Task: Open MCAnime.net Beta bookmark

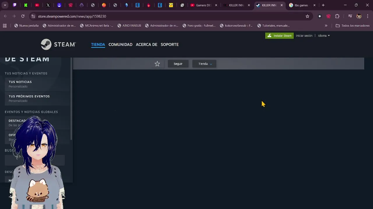Action: [96, 26]
